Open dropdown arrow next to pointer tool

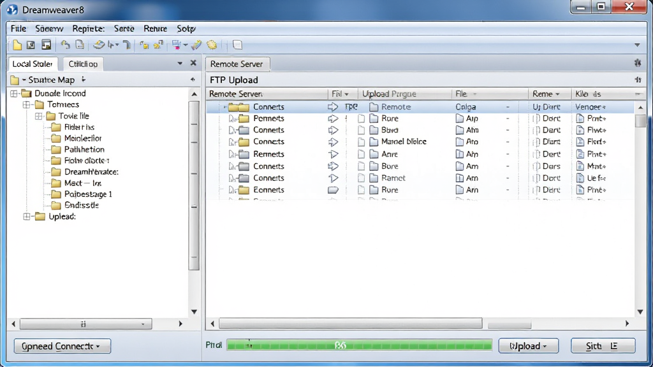coord(117,45)
